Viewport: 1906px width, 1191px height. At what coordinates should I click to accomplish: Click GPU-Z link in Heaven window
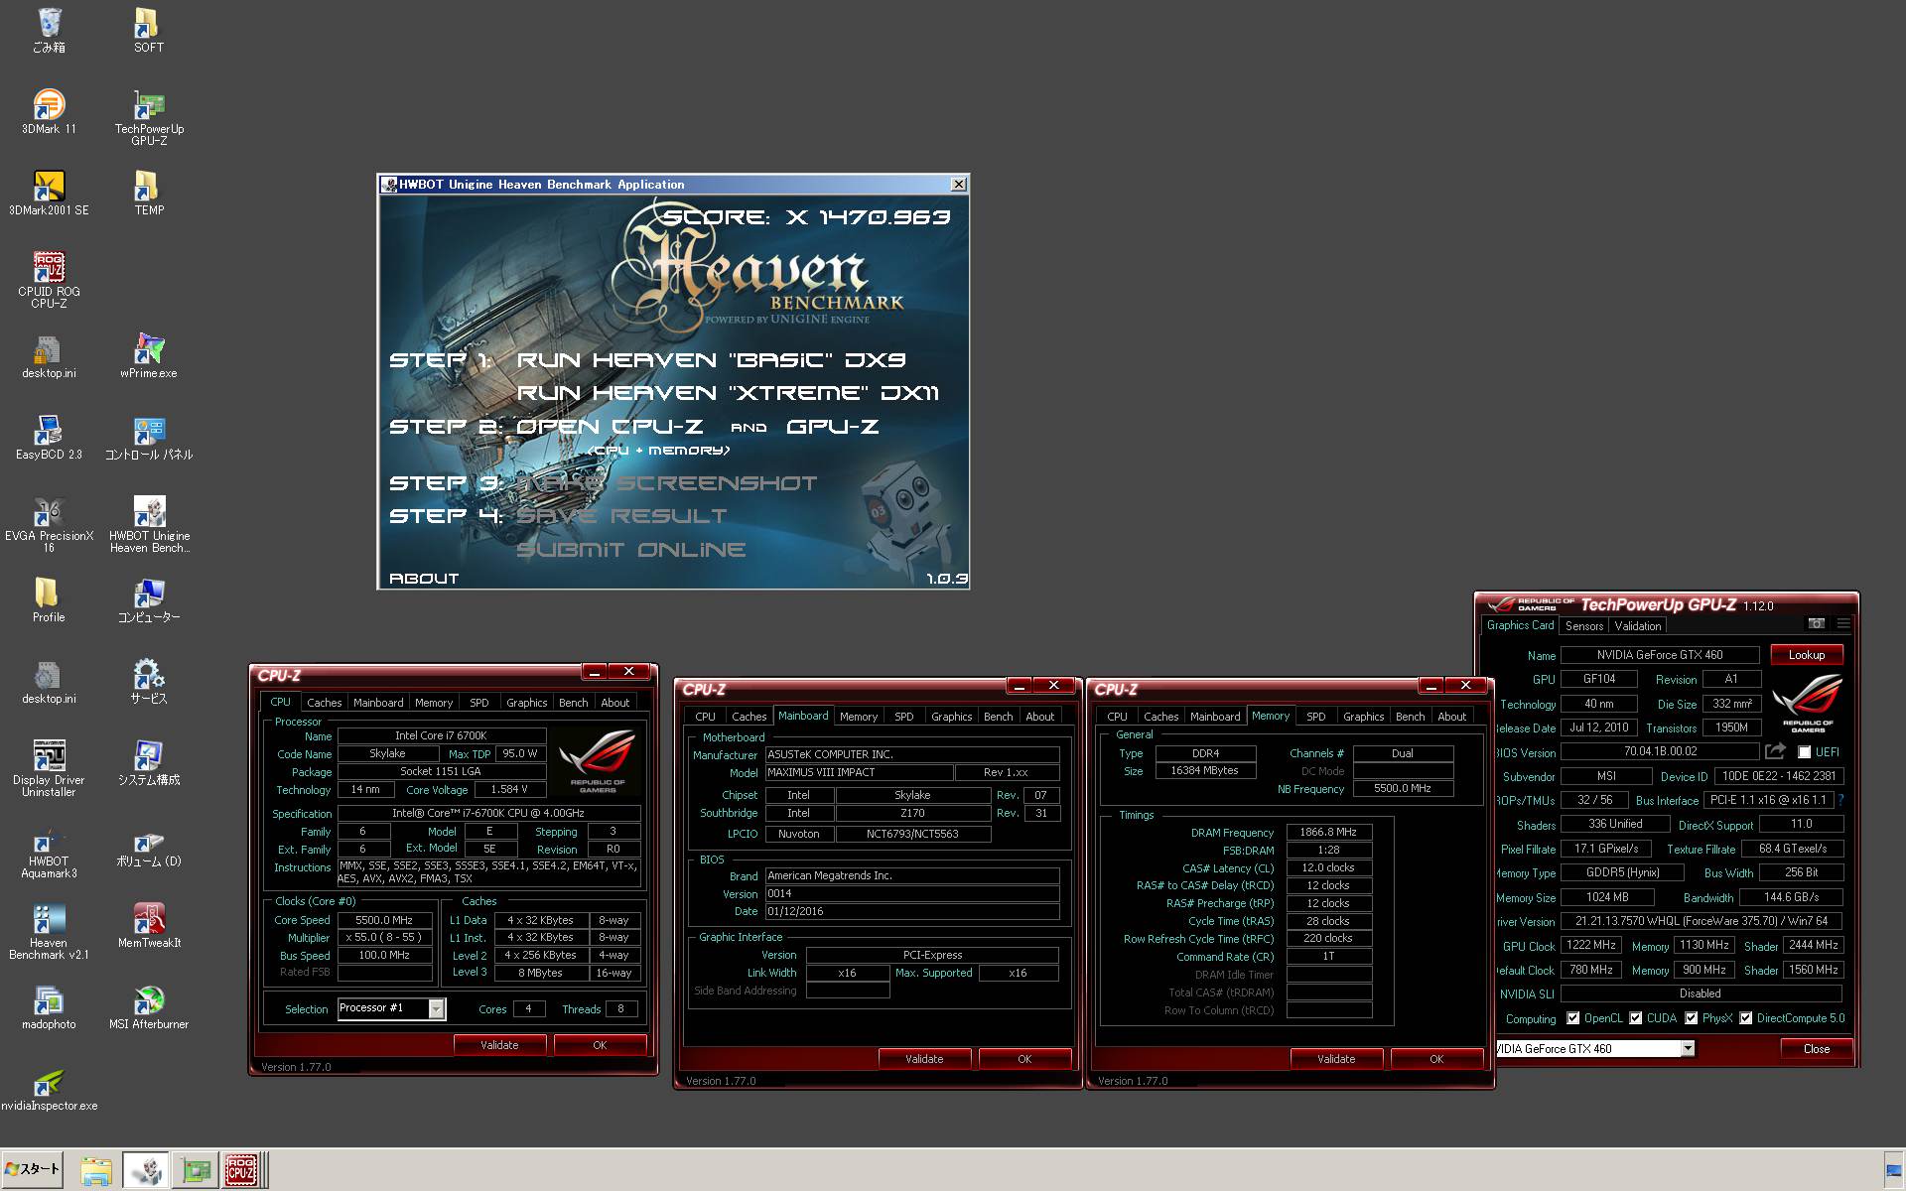tap(832, 426)
